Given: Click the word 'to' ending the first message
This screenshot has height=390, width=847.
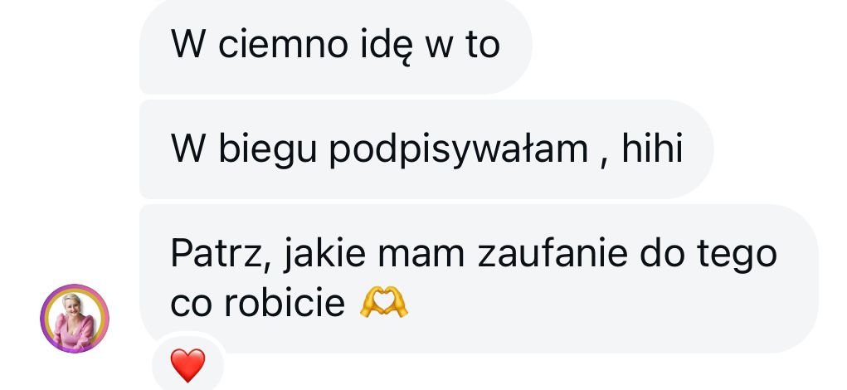Looking at the screenshot, I should (x=482, y=46).
